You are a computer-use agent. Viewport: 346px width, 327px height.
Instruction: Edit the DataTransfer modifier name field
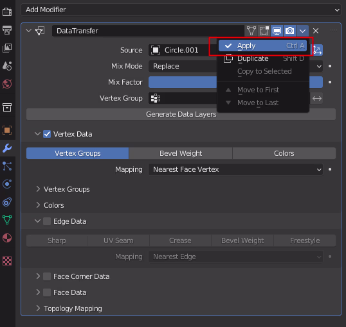click(x=148, y=31)
